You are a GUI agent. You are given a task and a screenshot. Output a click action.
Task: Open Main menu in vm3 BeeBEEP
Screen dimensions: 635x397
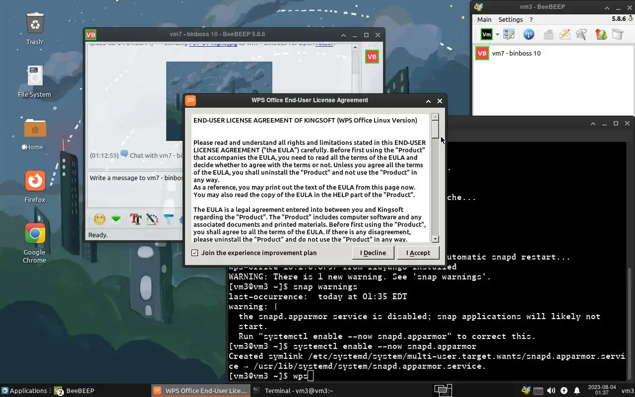pyautogui.click(x=484, y=19)
